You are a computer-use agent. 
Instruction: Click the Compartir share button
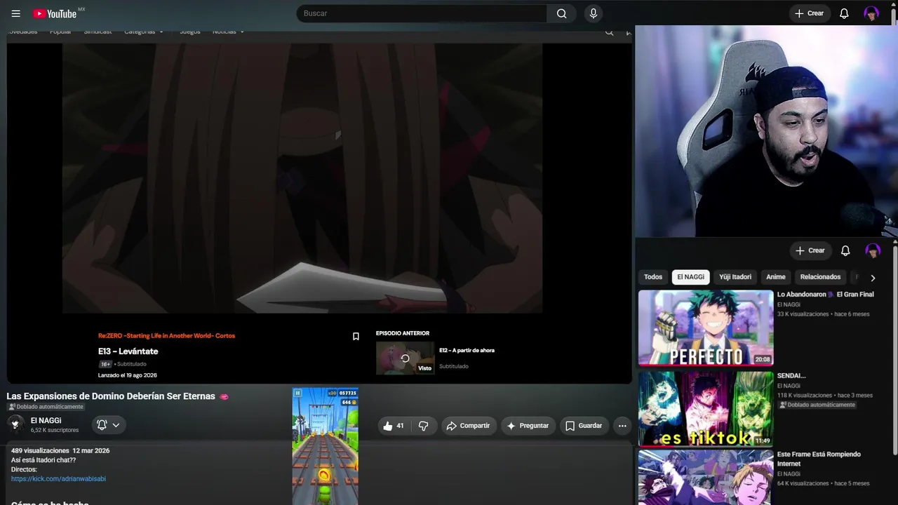(469, 426)
